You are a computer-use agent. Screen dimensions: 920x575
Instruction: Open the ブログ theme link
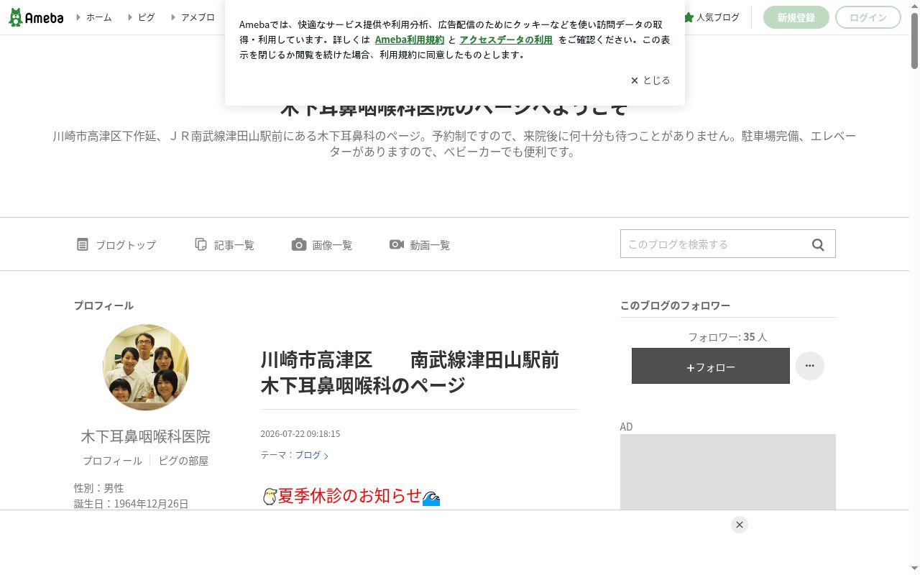point(312,455)
